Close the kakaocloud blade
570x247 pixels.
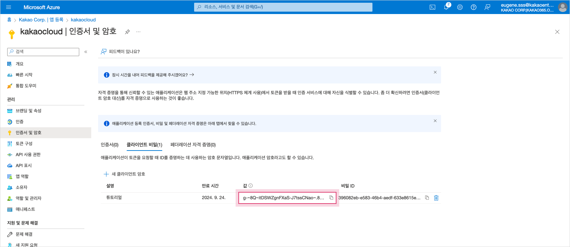click(557, 32)
